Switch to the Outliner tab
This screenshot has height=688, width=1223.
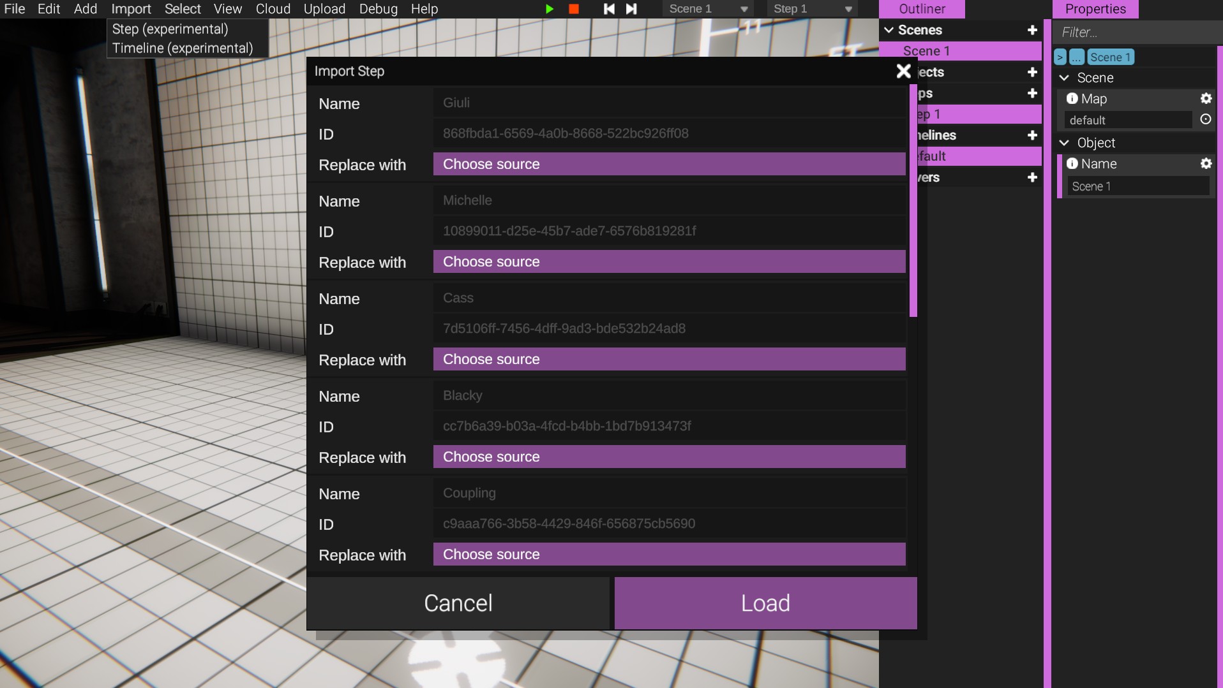click(922, 9)
